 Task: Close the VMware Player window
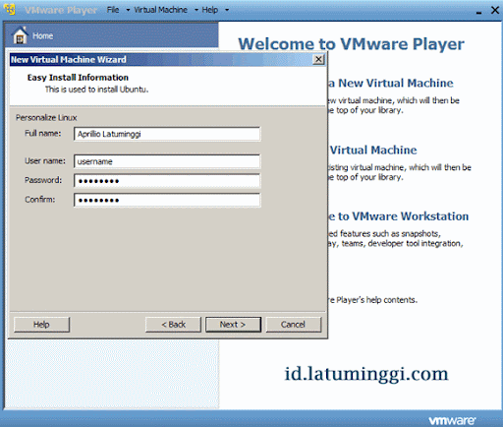(495, 10)
